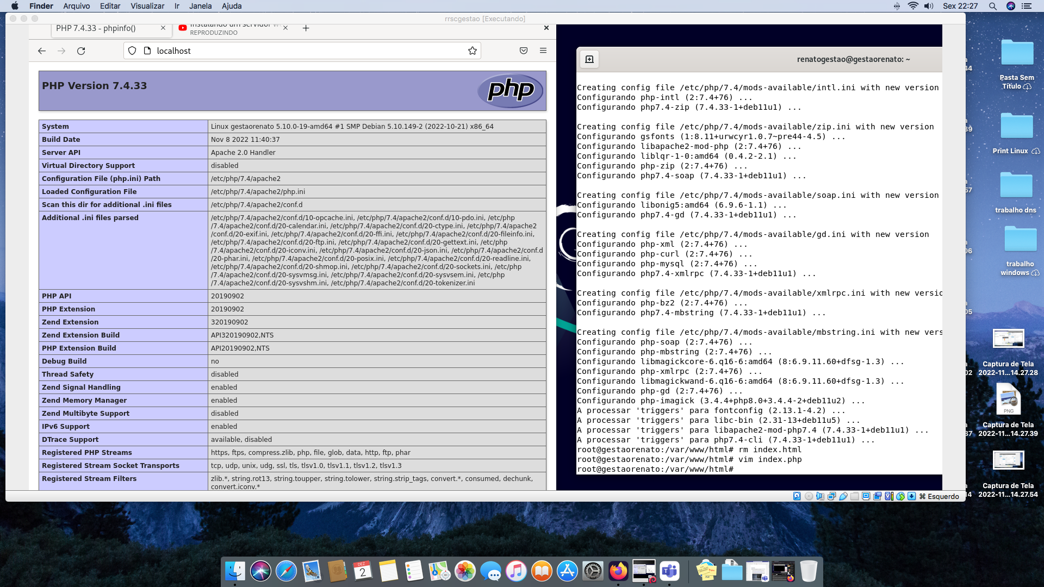Open Firefox hamburger application menu
The width and height of the screenshot is (1044, 587).
(x=543, y=51)
